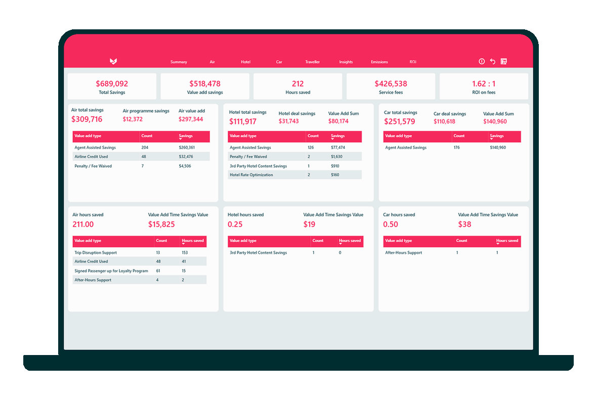This screenshot has height=397, width=597.
Task: Select the $15,825 Value Add Time Savings Value
Action: coord(161,224)
